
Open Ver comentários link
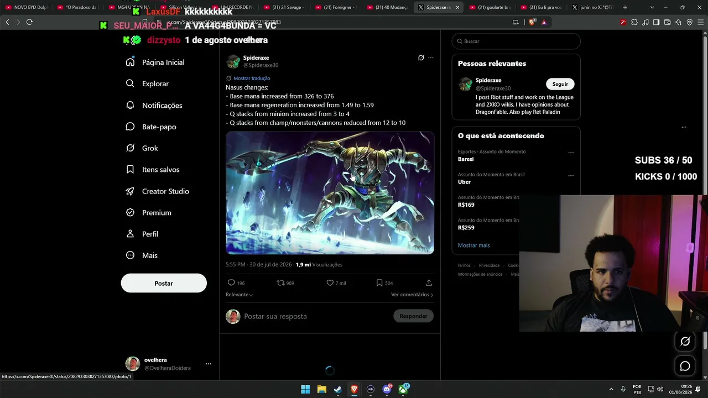point(412,295)
